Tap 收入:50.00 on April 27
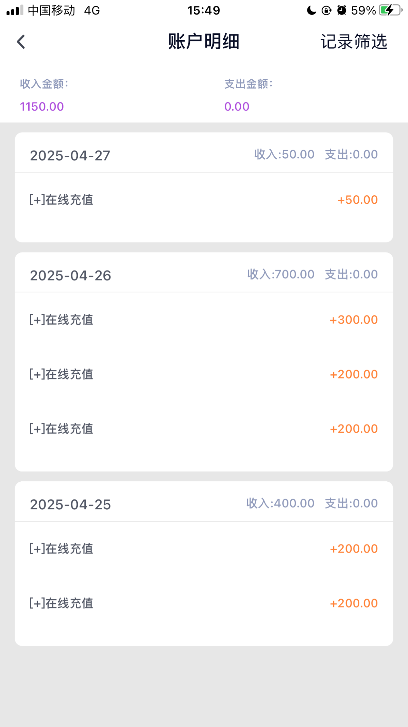Viewport: 408px width, 727px height. (x=284, y=154)
